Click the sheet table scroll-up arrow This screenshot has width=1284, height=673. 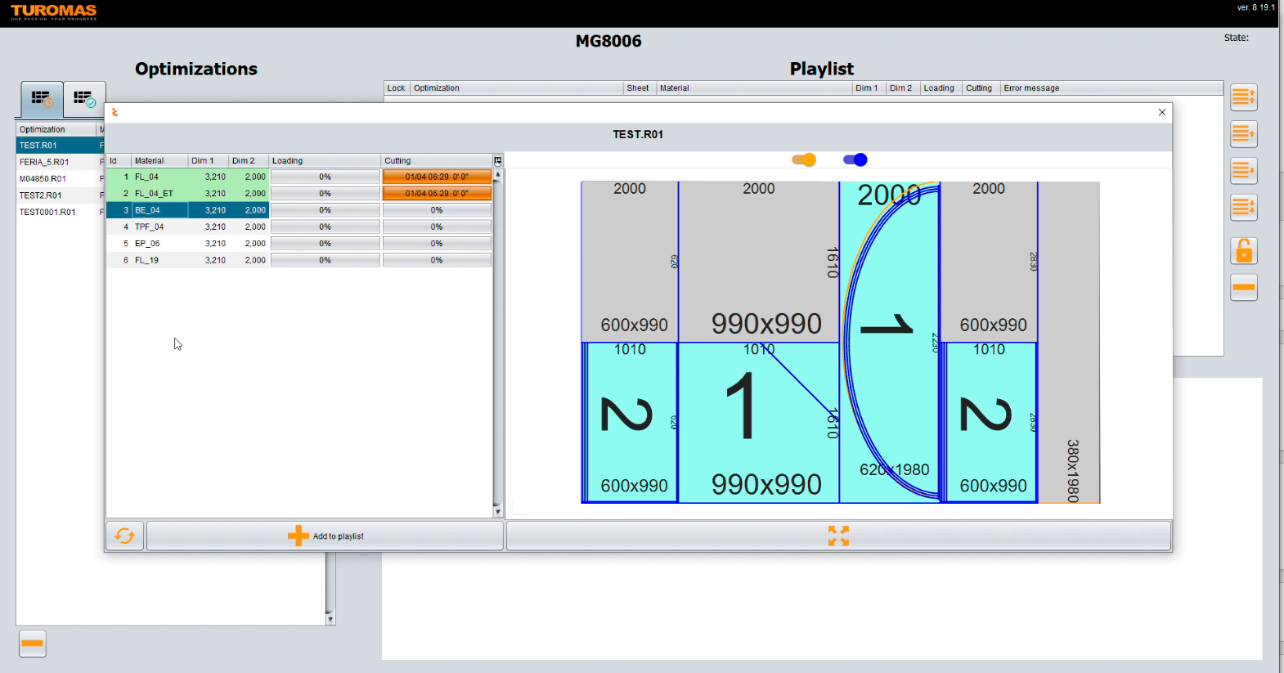497,175
